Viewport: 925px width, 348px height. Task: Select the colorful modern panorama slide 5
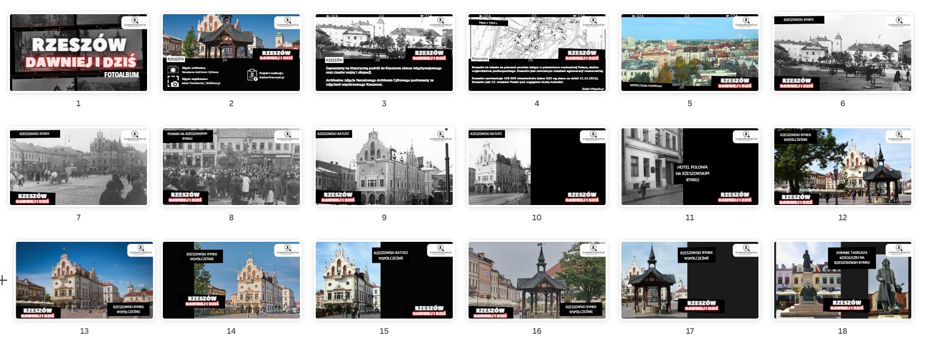coord(689,53)
